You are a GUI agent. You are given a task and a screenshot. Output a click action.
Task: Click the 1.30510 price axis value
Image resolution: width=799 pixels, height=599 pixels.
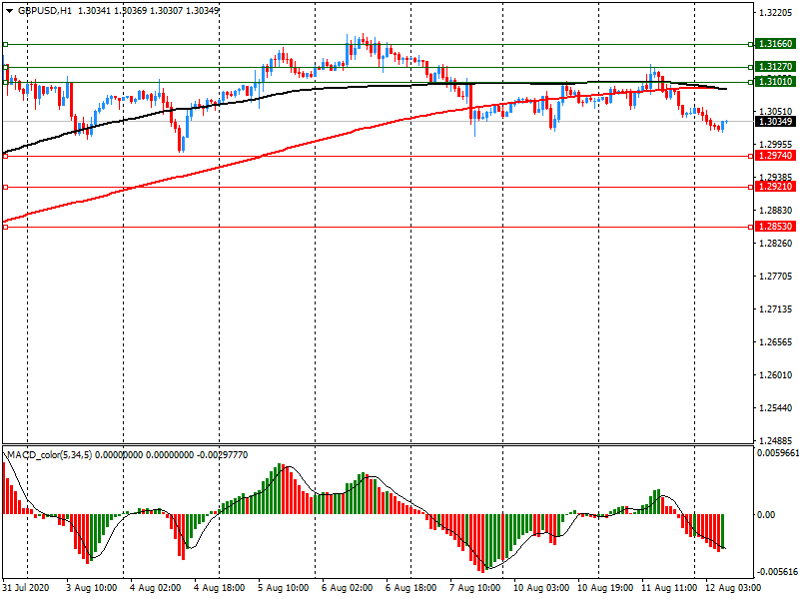click(776, 112)
